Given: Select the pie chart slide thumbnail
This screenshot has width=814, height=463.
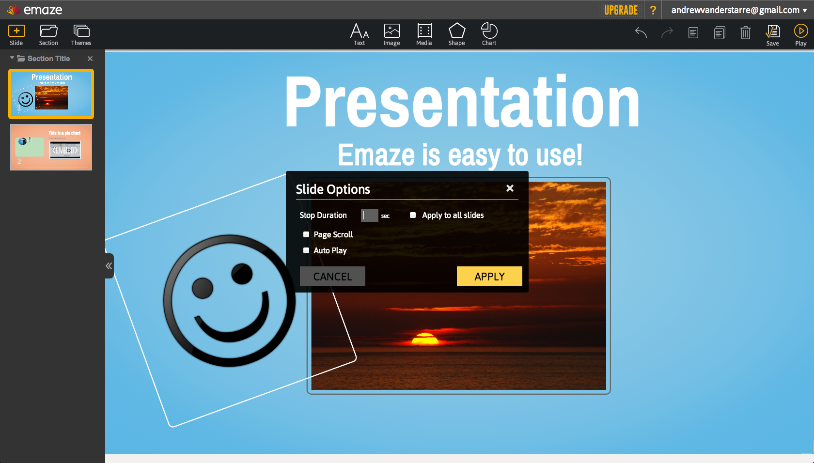Looking at the screenshot, I should [51, 147].
